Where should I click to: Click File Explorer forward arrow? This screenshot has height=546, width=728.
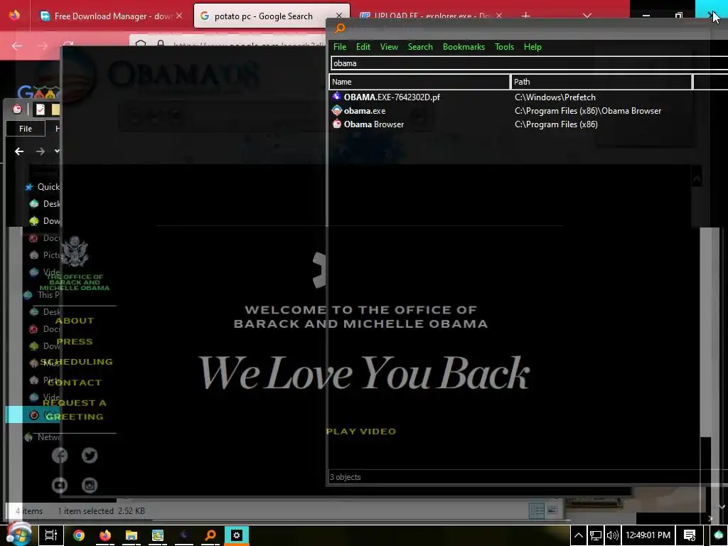point(41,151)
